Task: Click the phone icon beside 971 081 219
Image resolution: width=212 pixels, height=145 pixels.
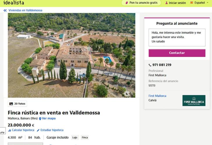Action: point(150,65)
